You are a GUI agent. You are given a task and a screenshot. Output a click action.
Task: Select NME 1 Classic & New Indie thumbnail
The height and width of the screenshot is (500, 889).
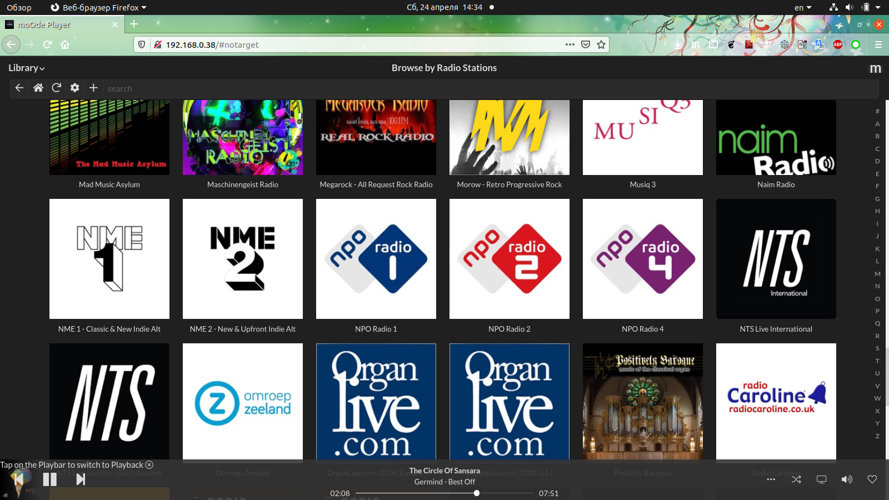pos(109,259)
